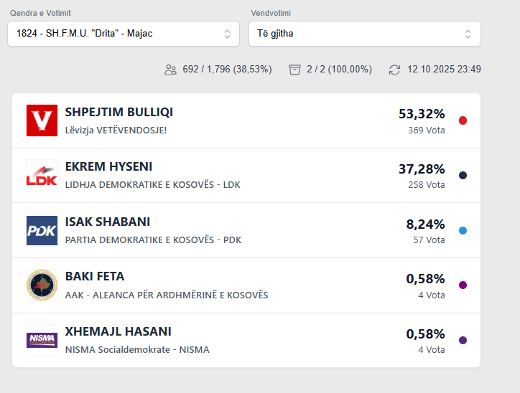The width and height of the screenshot is (520, 393).
Task: Click the NISMA party logo
Action: click(x=42, y=340)
